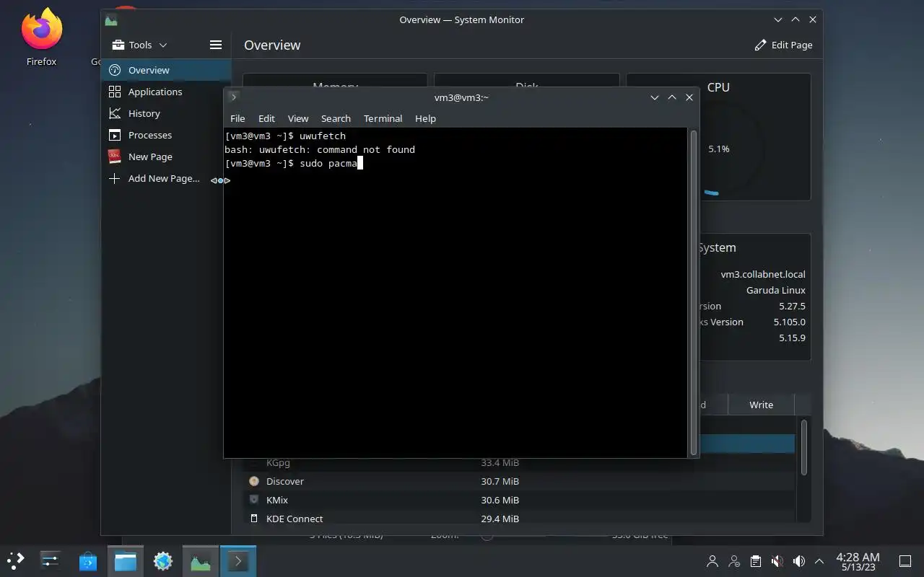Click the Discover app icon in list
924x577 pixels.
coord(253,481)
